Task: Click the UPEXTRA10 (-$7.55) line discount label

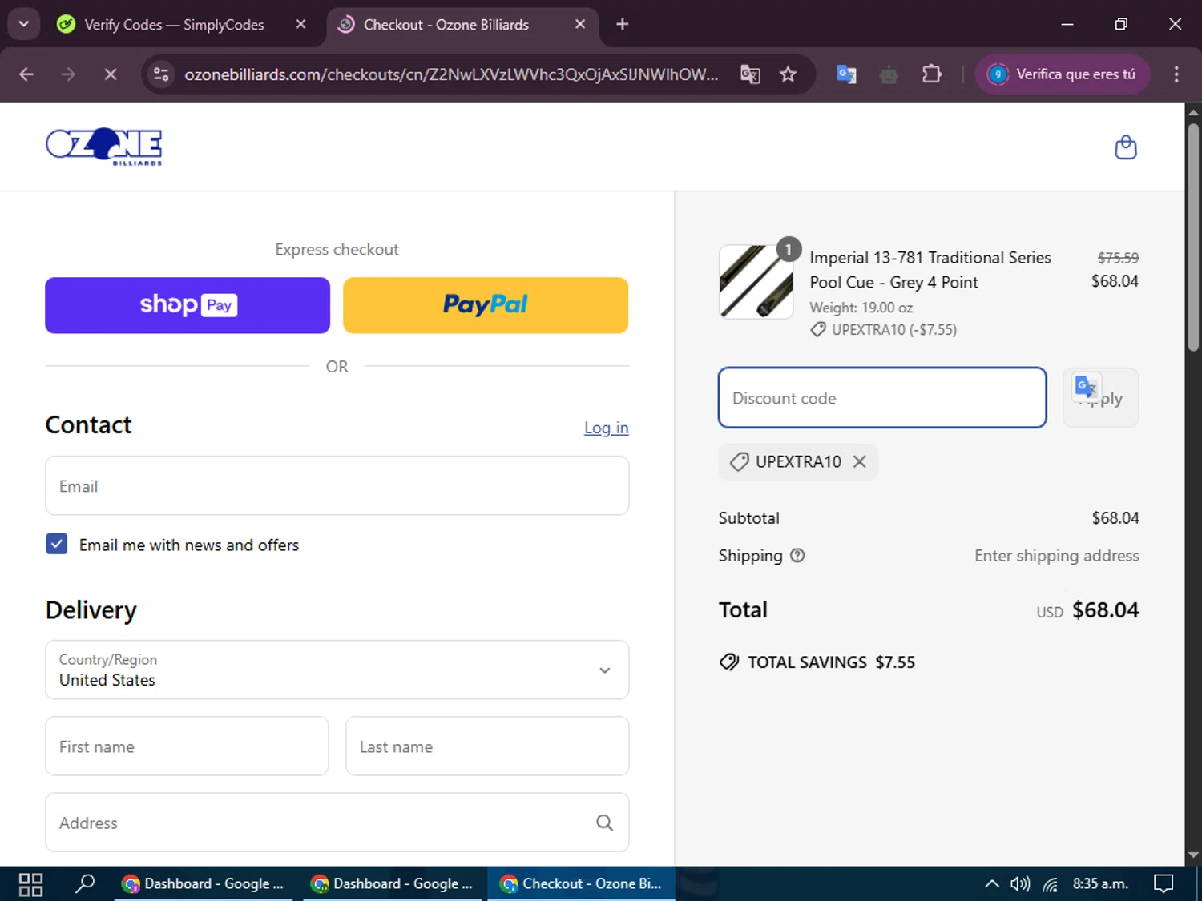Action: click(x=884, y=330)
